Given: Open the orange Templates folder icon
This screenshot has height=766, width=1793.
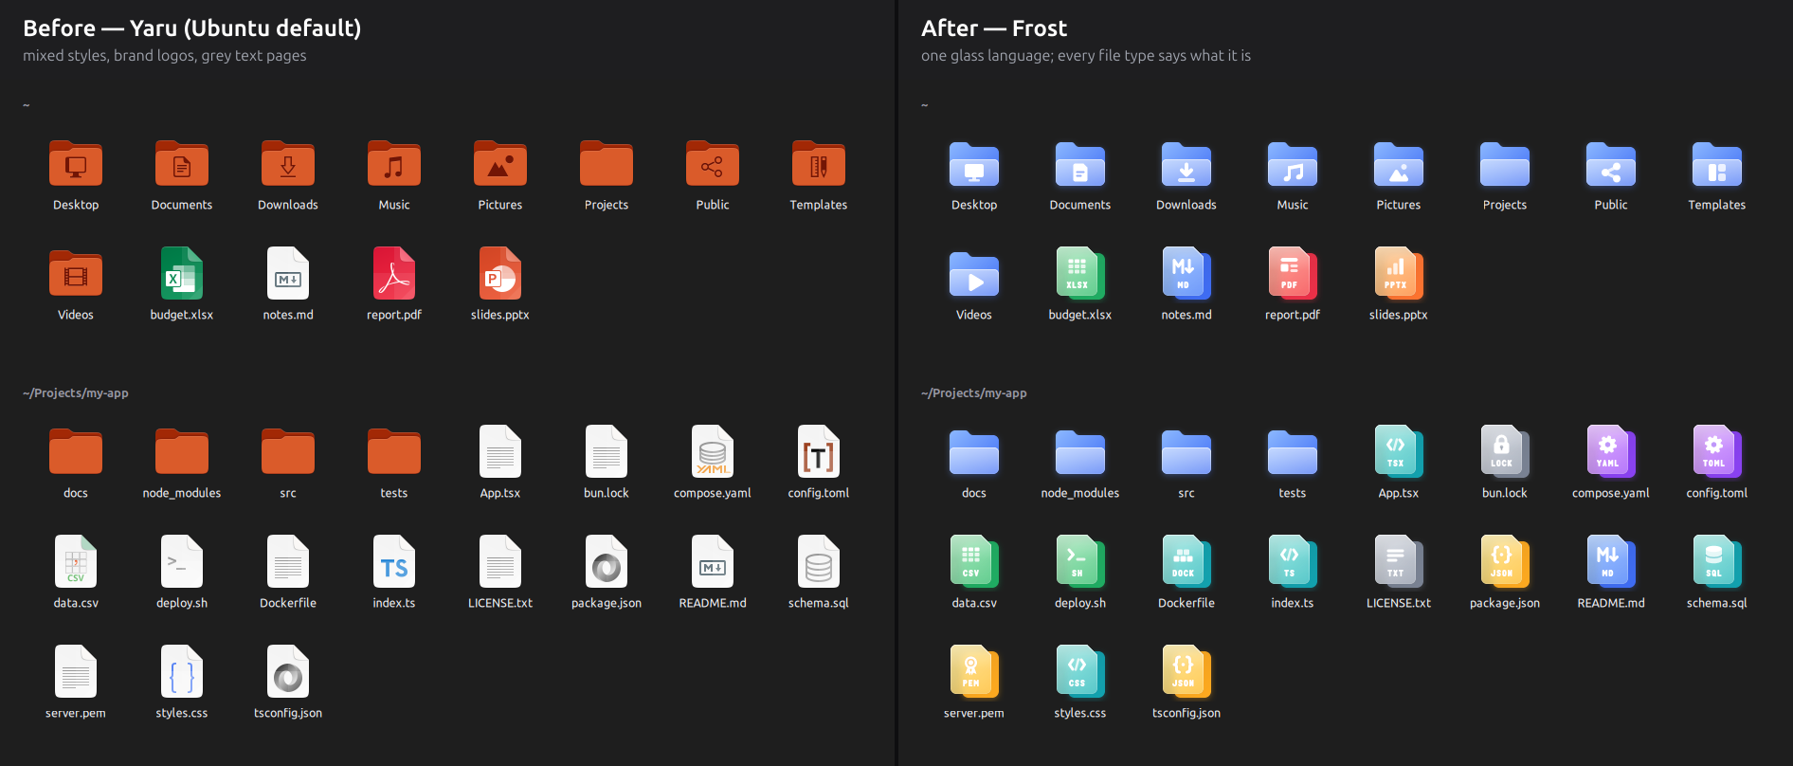Looking at the screenshot, I should [819, 164].
